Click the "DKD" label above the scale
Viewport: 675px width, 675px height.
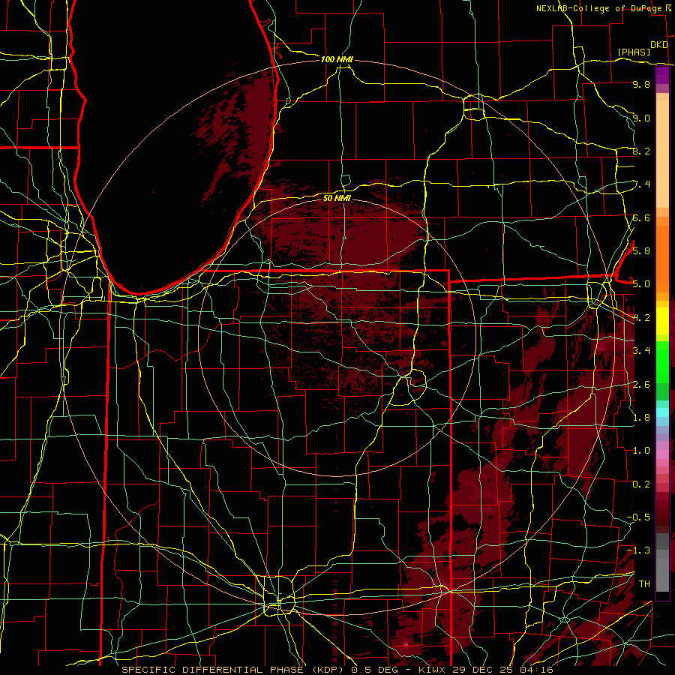tap(658, 45)
